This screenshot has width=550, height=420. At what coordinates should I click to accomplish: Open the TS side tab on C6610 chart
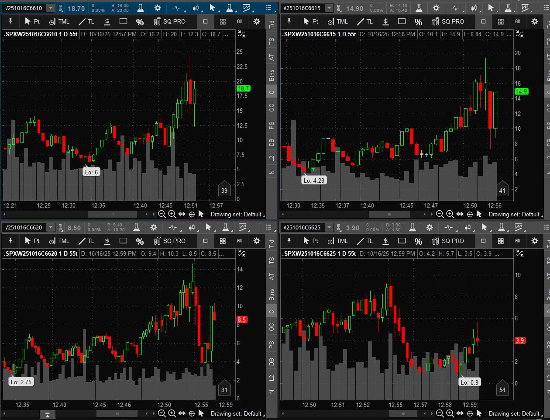[x=272, y=41]
